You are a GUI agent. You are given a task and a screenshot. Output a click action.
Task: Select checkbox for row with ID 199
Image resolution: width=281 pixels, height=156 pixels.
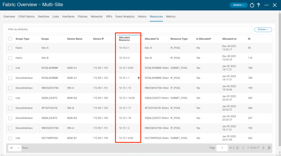pyautogui.click(x=10, y=88)
